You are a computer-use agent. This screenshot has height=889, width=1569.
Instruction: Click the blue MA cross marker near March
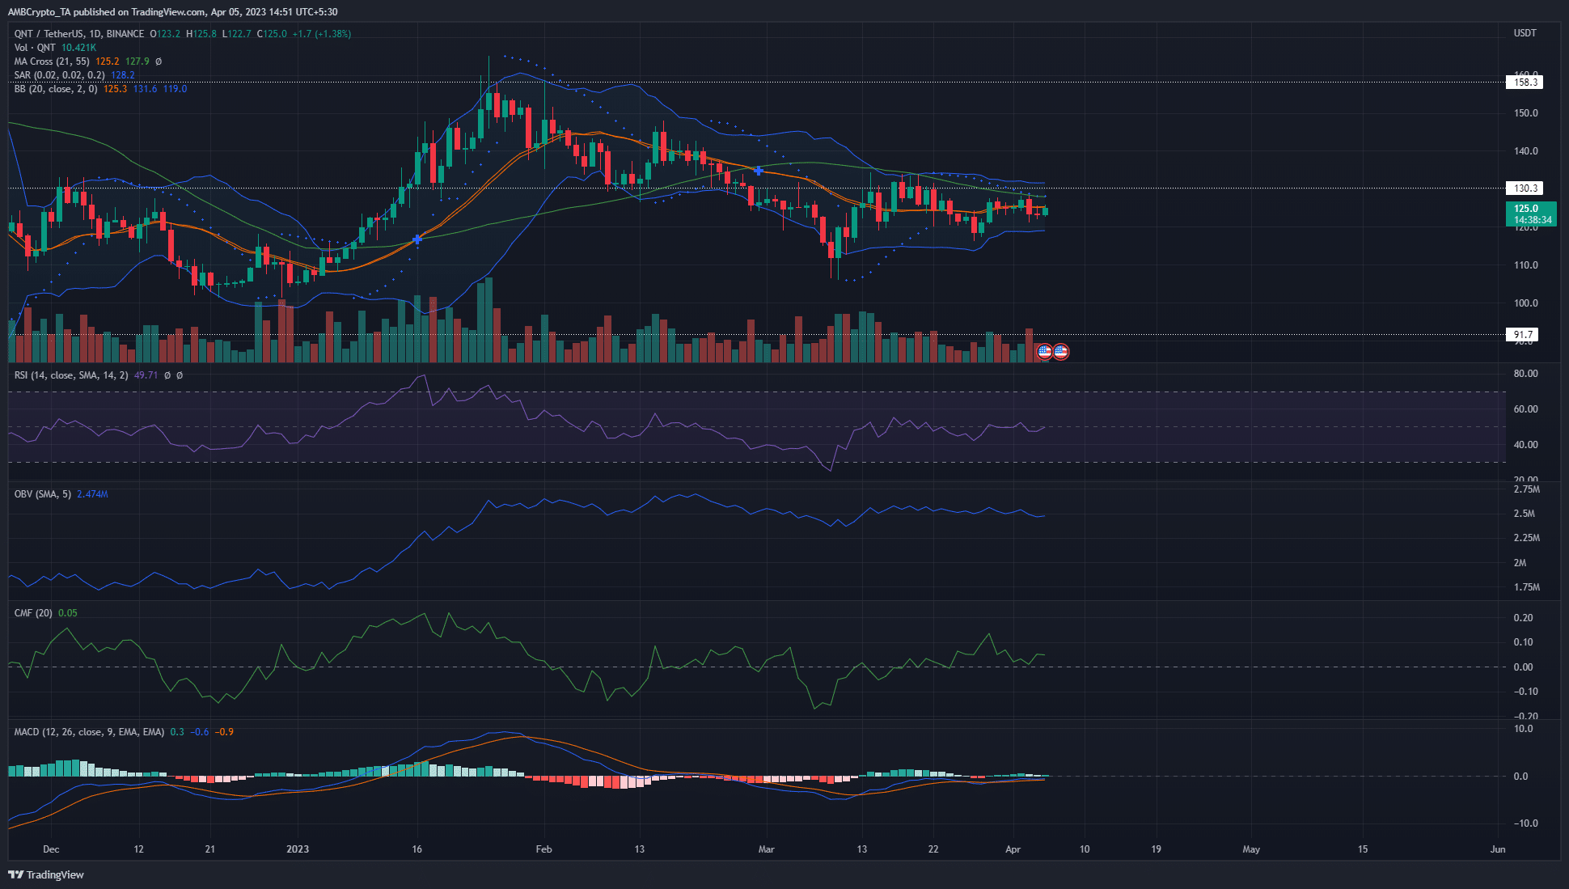tap(758, 171)
